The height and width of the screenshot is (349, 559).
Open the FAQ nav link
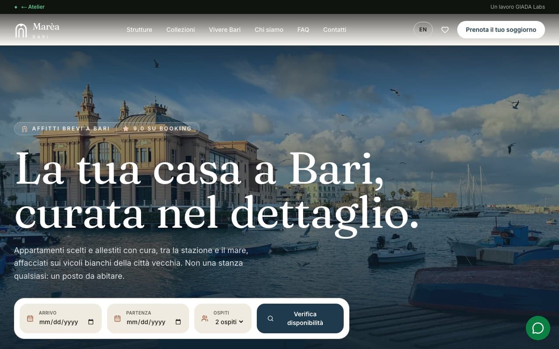pyautogui.click(x=303, y=30)
